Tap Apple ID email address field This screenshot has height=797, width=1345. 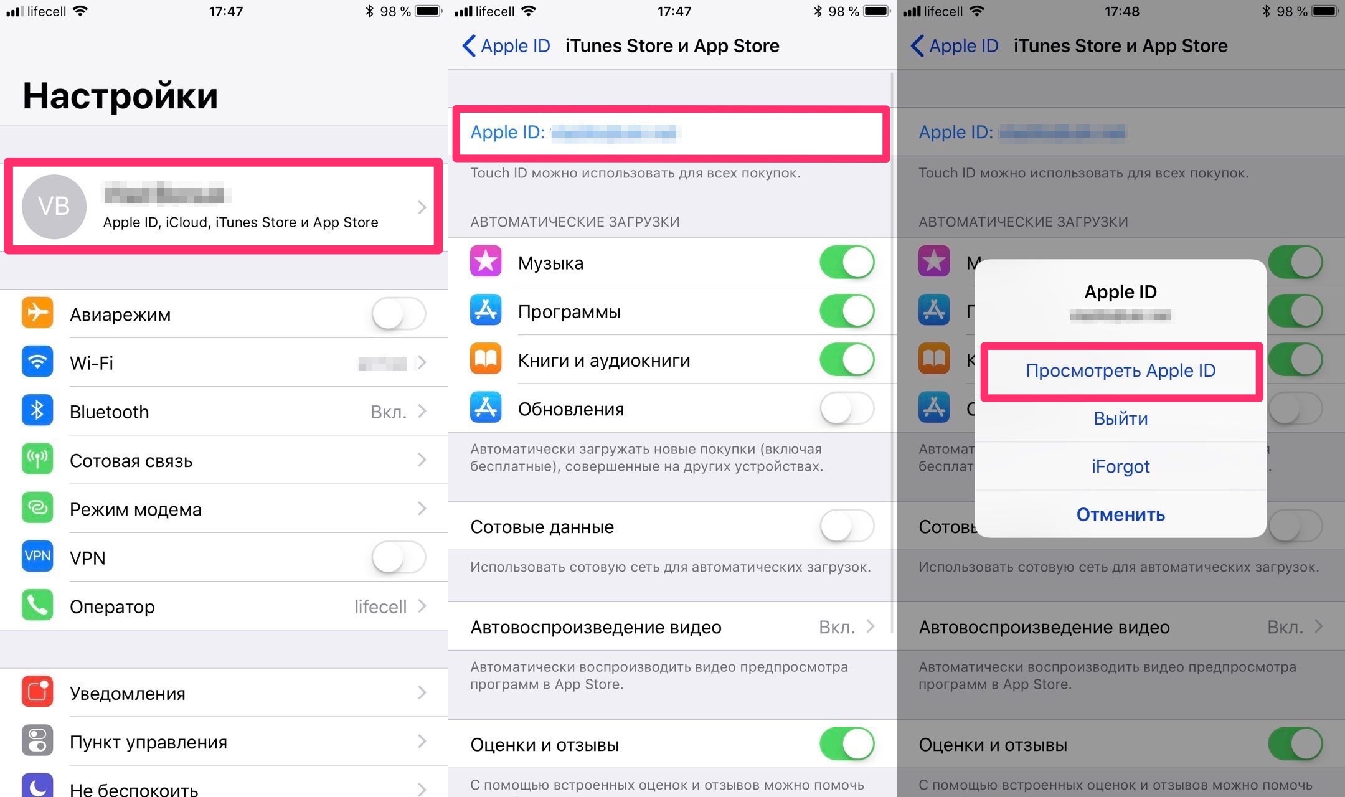click(672, 132)
